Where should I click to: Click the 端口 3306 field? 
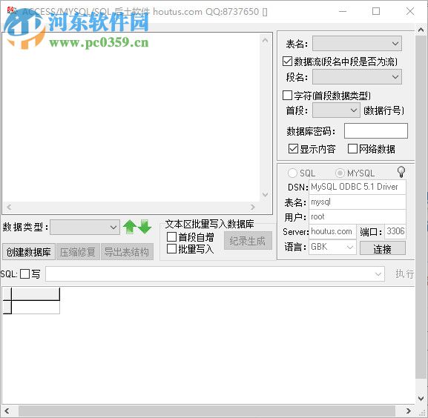pyautogui.click(x=395, y=232)
